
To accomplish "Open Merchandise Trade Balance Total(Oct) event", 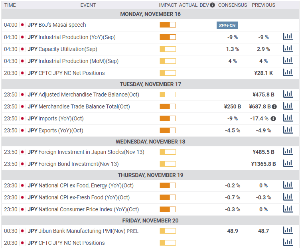I will click(84, 106).
